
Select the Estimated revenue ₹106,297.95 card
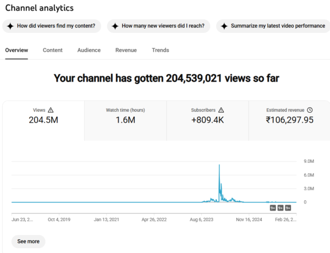289,120
